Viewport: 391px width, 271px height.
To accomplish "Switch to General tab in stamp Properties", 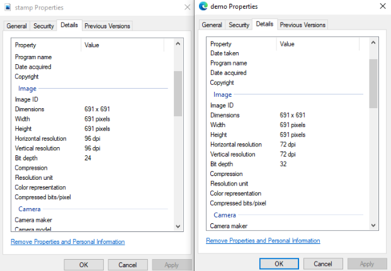I will (x=16, y=26).
